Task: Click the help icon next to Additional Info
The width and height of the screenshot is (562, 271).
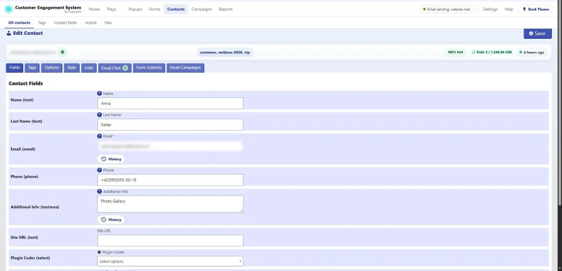Action: (100, 192)
